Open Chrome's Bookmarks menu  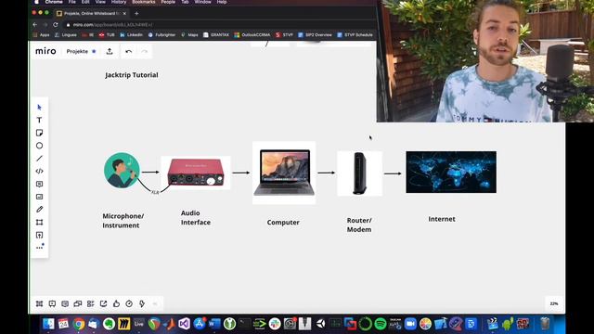click(x=144, y=2)
